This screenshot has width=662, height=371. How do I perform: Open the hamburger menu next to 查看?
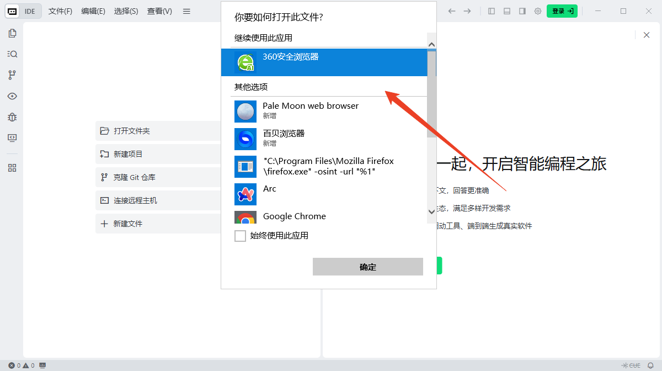[187, 10]
